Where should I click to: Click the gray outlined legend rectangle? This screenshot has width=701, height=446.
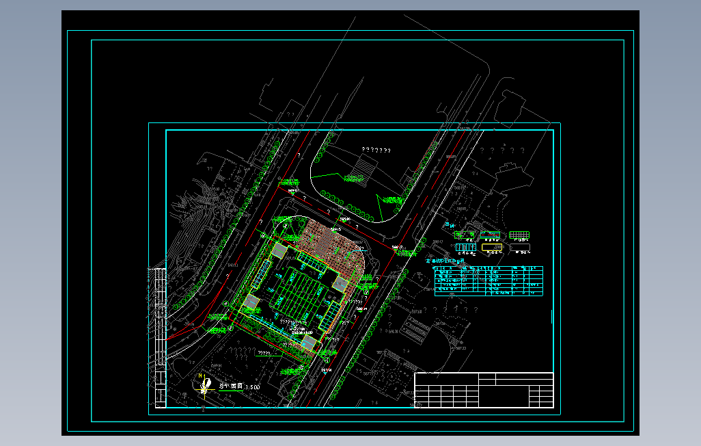pos(519,247)
